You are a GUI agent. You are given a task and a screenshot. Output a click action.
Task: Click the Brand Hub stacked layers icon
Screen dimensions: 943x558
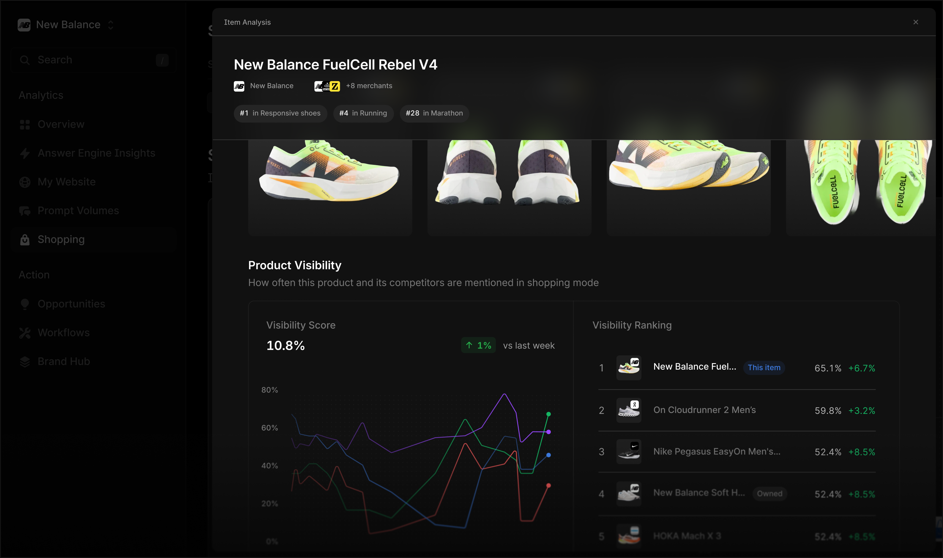point(25,361)
